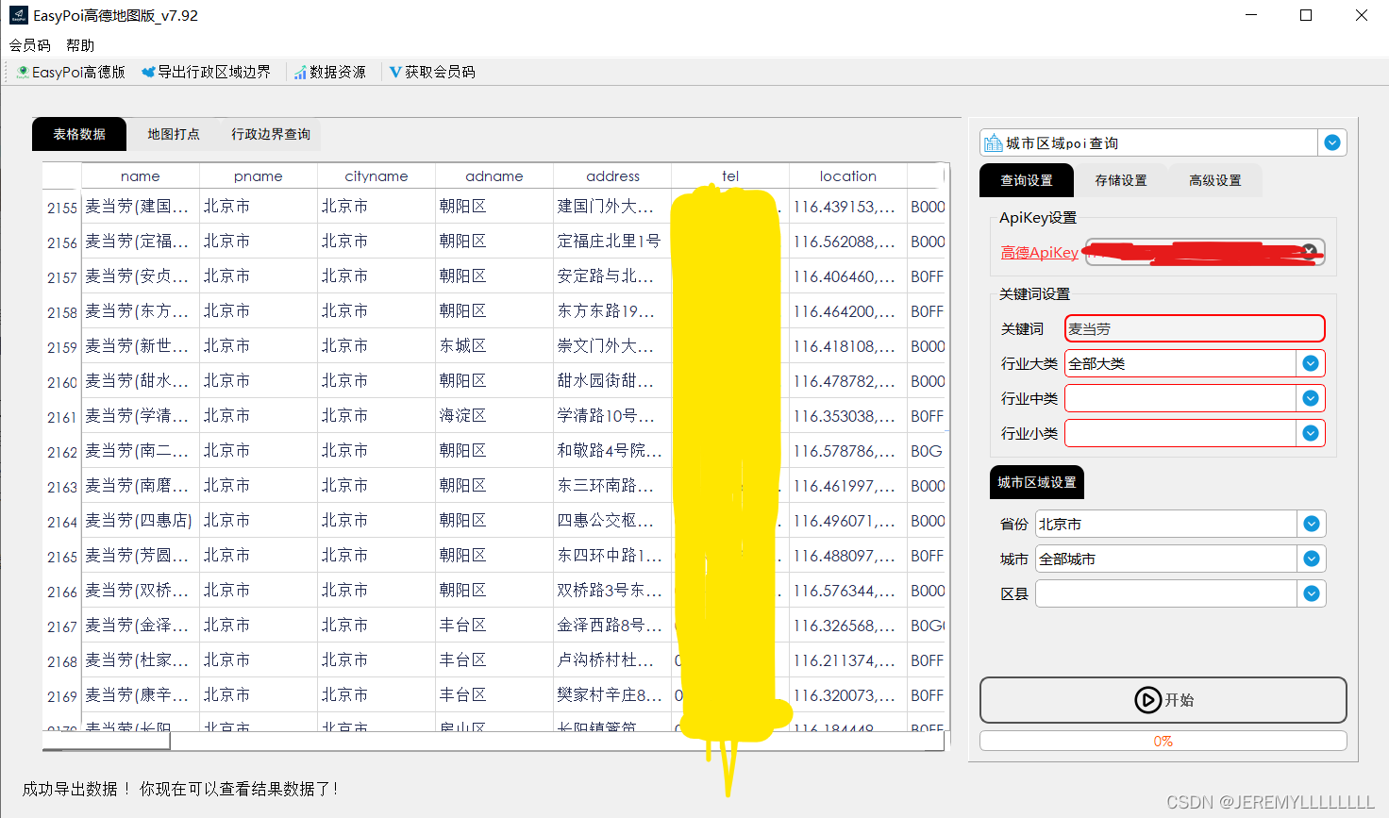Image resolution: width=1389 pixels, height=818 pixels.
Task: Click the play icon inside the 开始 button
Action: 1148,699
